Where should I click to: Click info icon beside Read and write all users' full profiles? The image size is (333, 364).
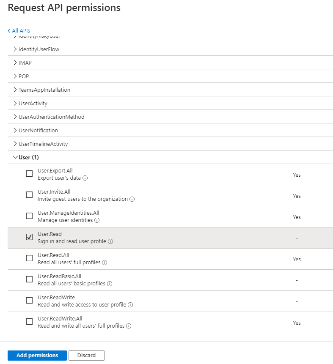pos(129,326)
